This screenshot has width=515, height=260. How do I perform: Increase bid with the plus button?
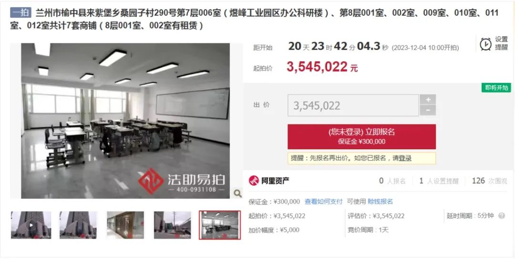[428, 100]
